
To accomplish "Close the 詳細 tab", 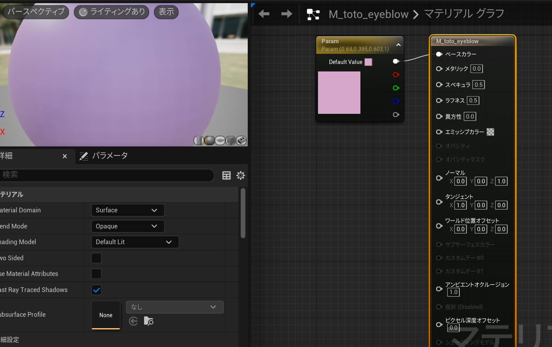I will (x=65, y=156).
